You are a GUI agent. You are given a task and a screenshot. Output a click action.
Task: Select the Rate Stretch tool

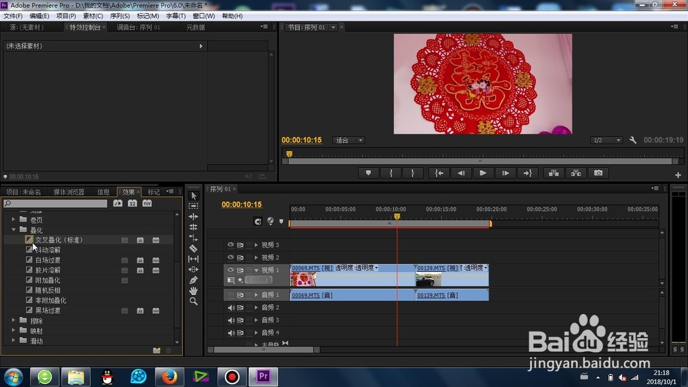pyautogui.click(x=193, y=238)
